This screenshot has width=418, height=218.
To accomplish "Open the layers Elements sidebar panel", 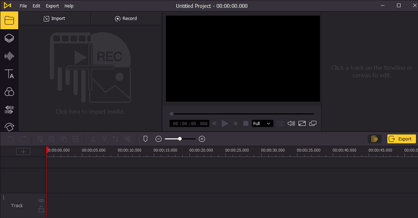I will point(9,38).
